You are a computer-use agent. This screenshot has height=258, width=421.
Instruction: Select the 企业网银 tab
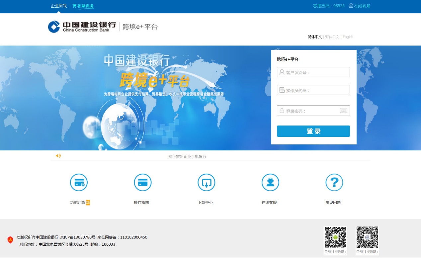(59, 6)
